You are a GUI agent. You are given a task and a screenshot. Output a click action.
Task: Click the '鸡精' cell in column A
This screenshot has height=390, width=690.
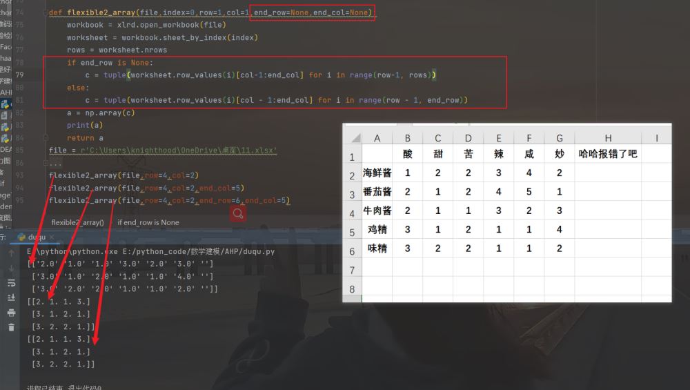click(377, 229)
